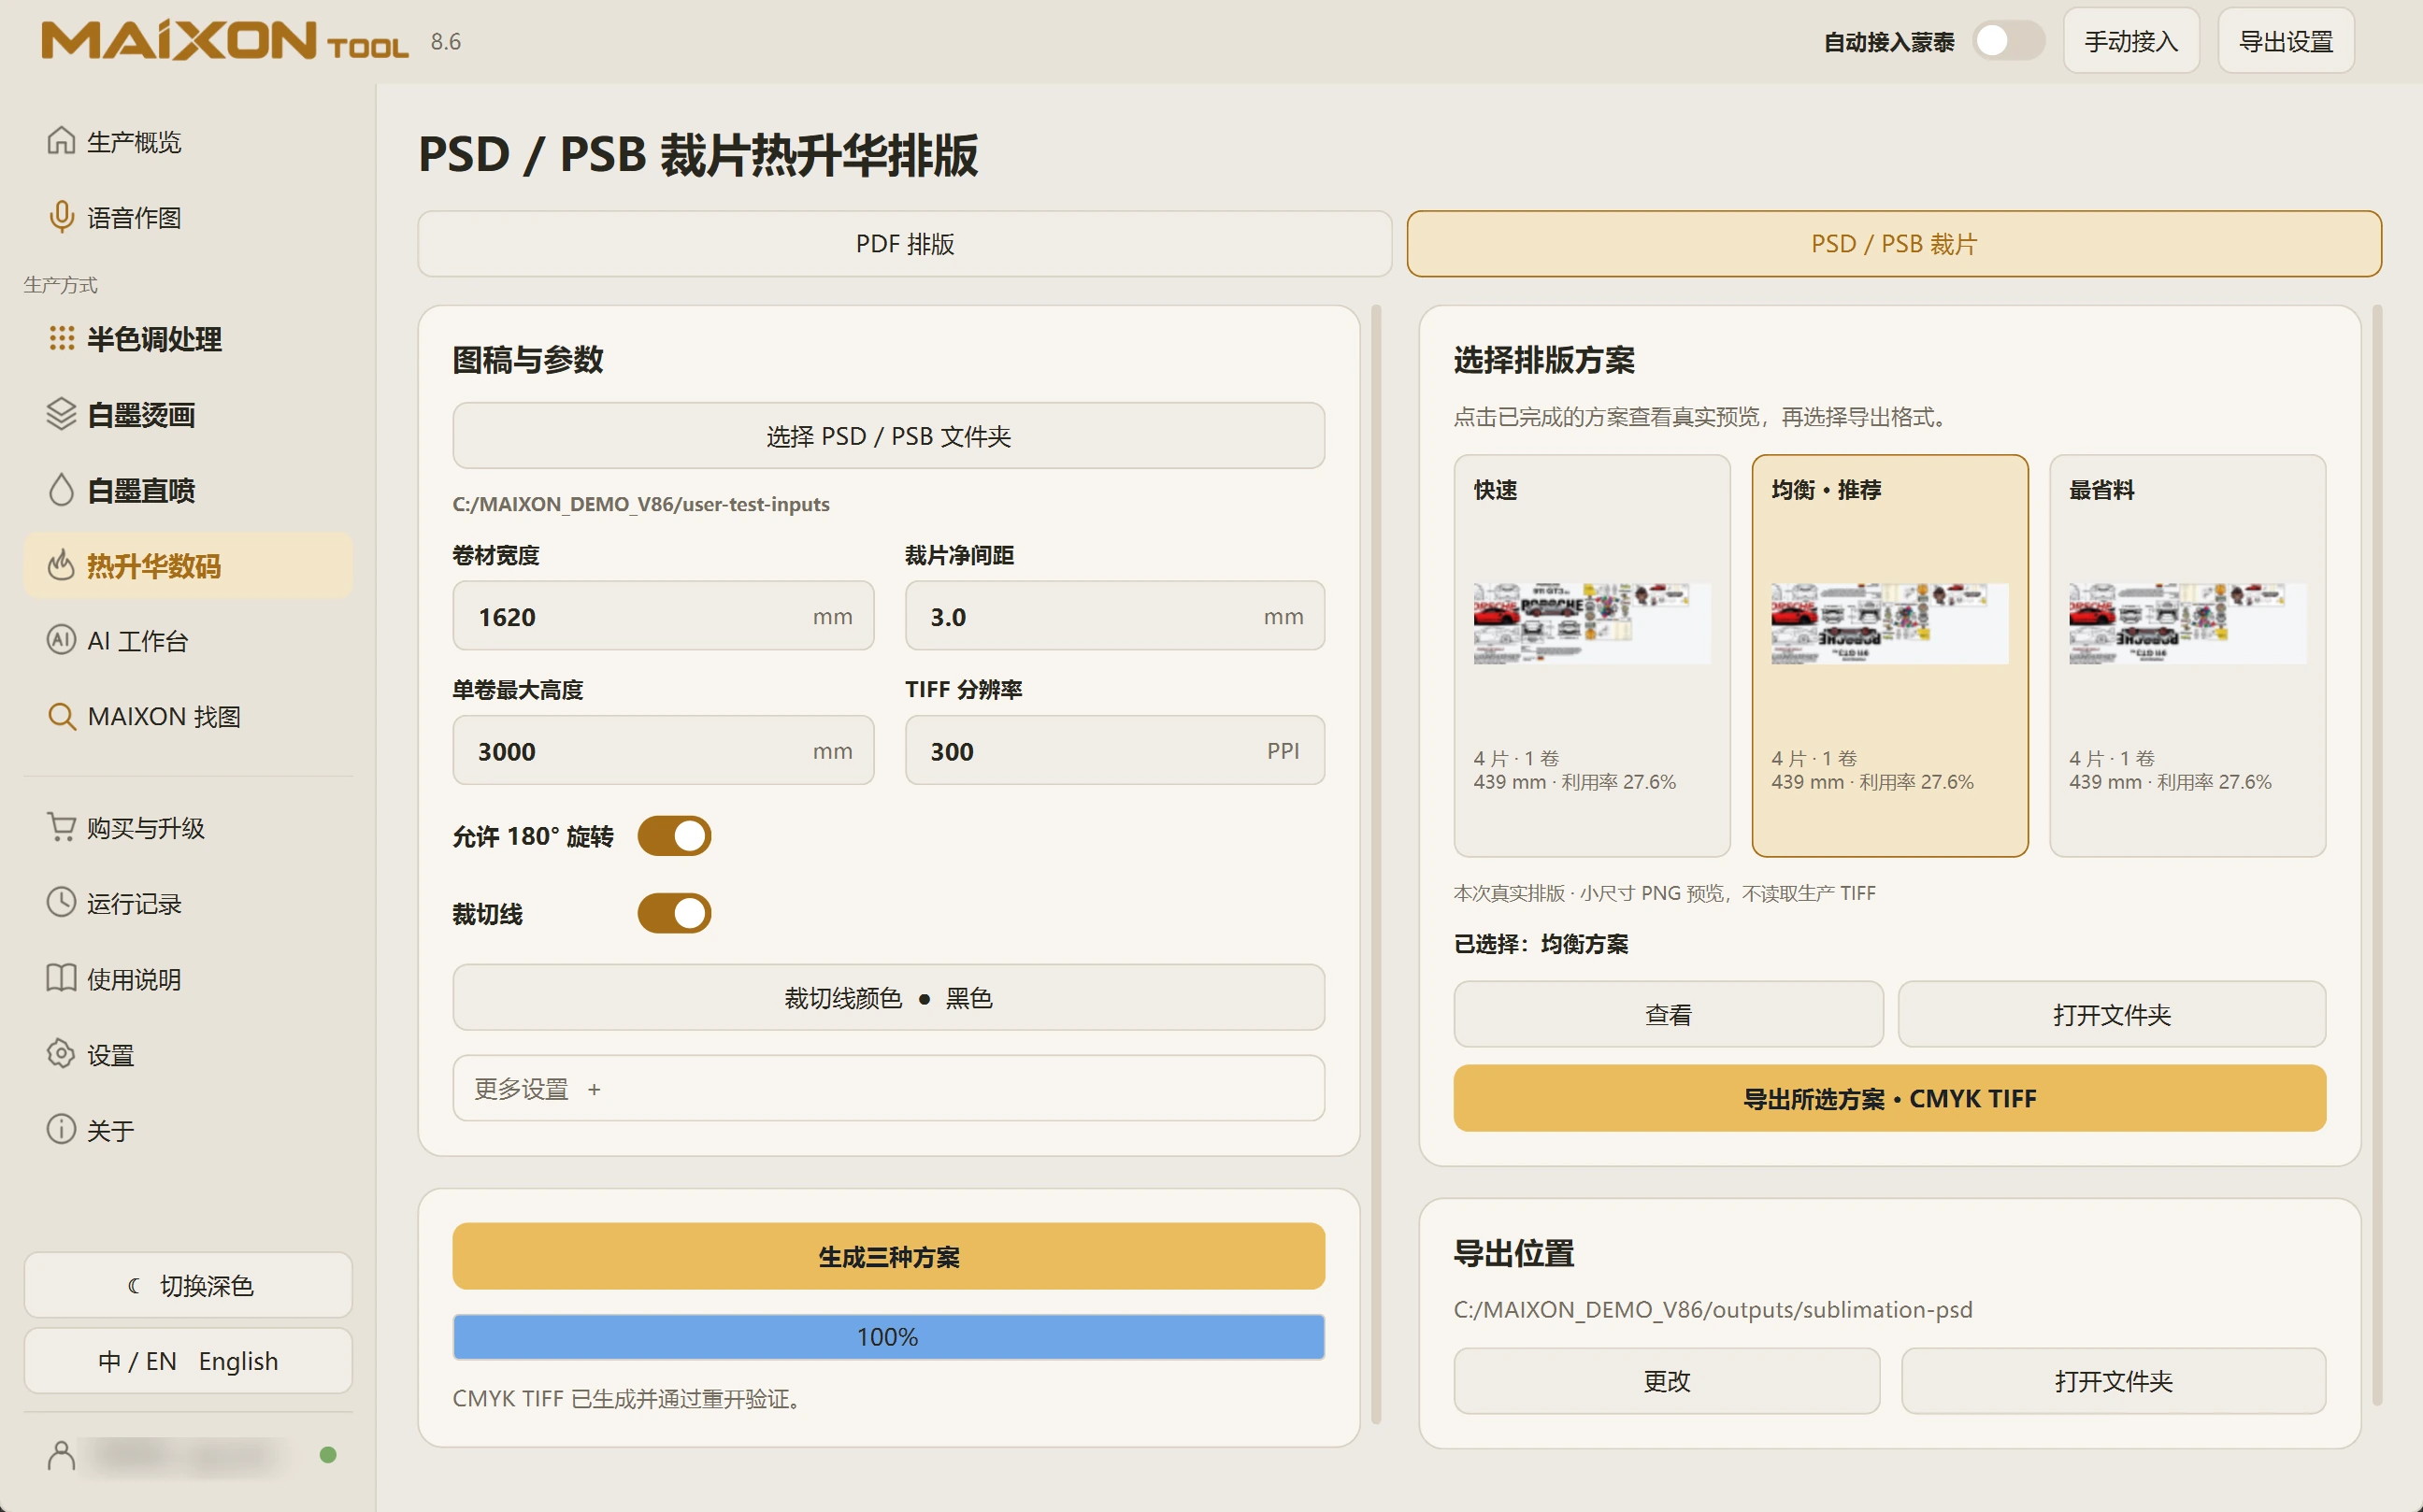Click the 裁片净间距 3.0 input field
Image resolution: width=2423 pixels, height=1512 pixels.
pyautogui.click(x=1114, y=616)
